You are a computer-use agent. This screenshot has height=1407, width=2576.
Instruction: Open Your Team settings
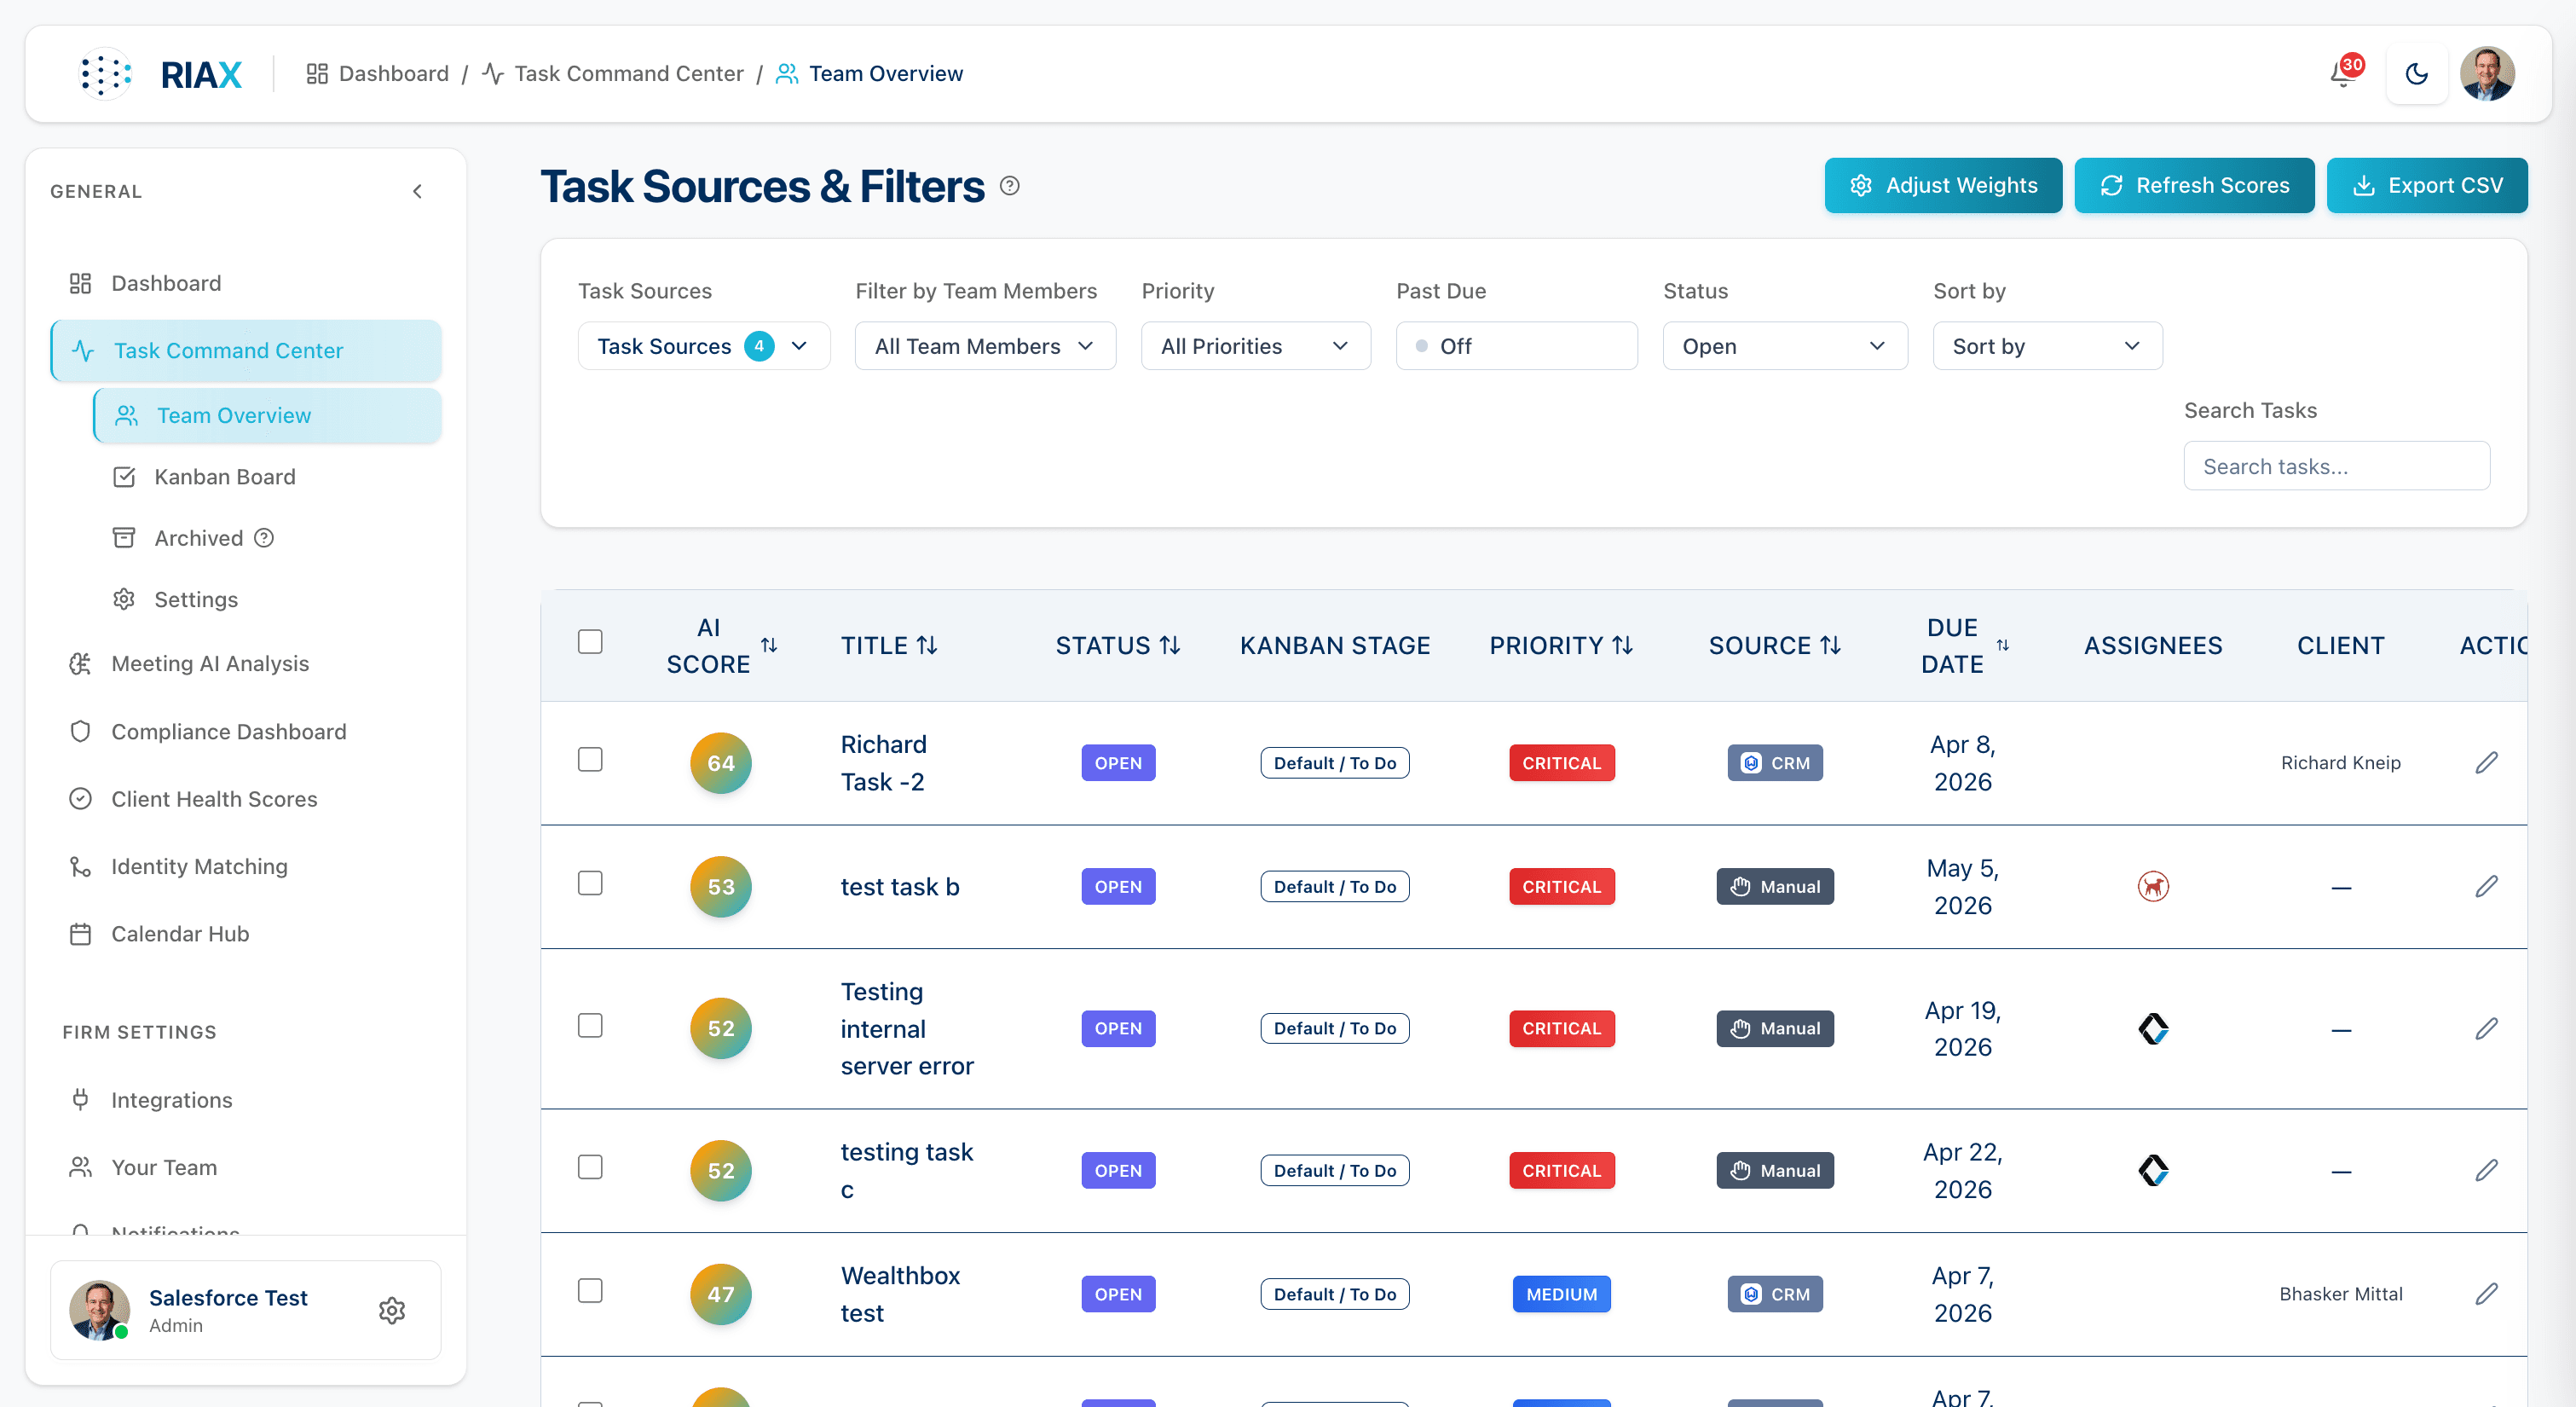click(x=246, y=1168)
